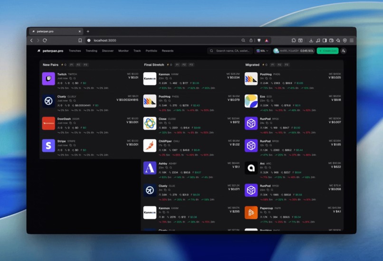
Task: Click the music note media icon
Action: [318, 40]
